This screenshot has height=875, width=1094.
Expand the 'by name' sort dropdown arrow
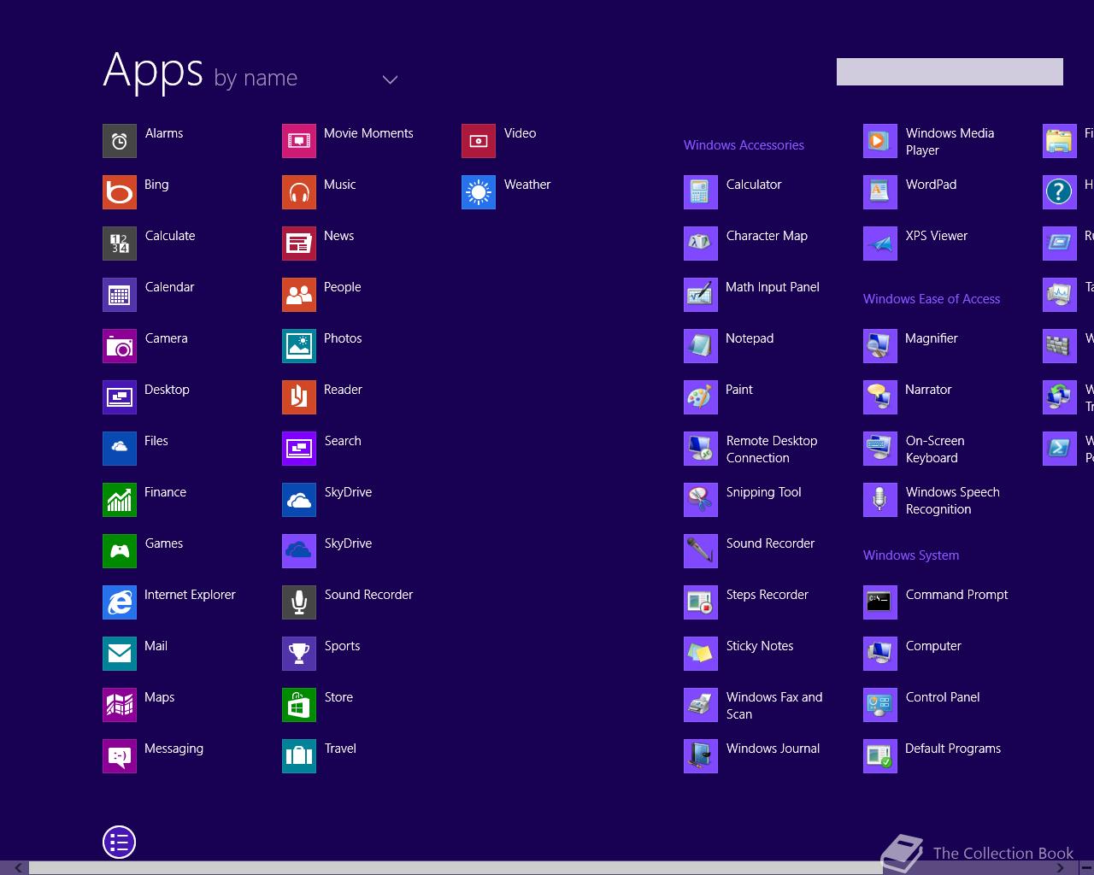point(390,79)
